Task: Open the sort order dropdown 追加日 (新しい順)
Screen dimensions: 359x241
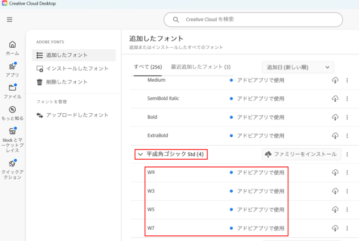Action: coord(298,67)
